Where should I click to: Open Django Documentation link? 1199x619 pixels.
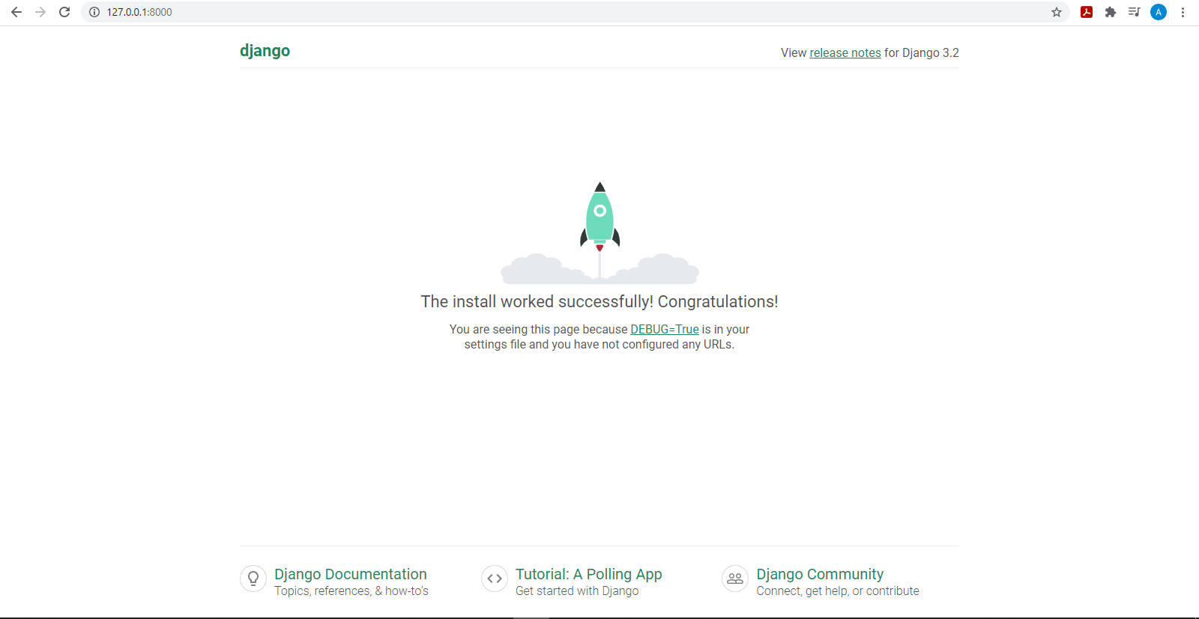coord(350,574)
